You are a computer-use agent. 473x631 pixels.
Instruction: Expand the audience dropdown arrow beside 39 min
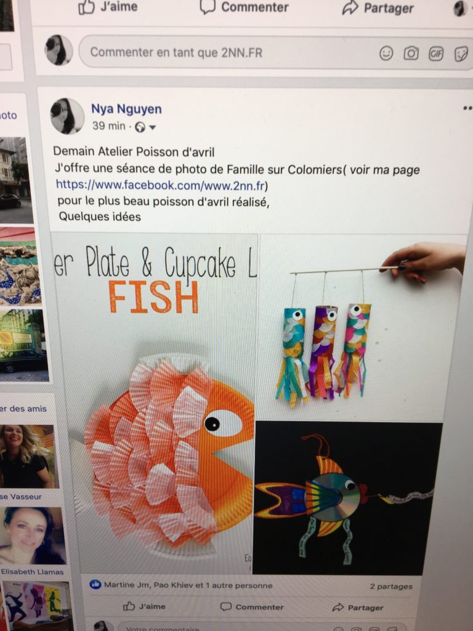(x=153, y=128)
